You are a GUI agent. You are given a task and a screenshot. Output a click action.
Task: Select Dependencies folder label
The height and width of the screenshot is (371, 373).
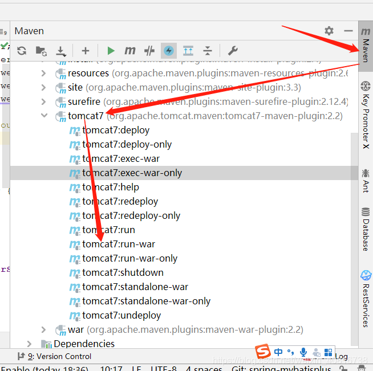[x=84, y=344]
